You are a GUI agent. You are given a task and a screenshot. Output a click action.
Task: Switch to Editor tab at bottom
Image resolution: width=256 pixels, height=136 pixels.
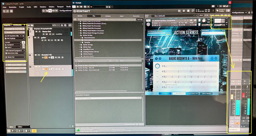20,127
